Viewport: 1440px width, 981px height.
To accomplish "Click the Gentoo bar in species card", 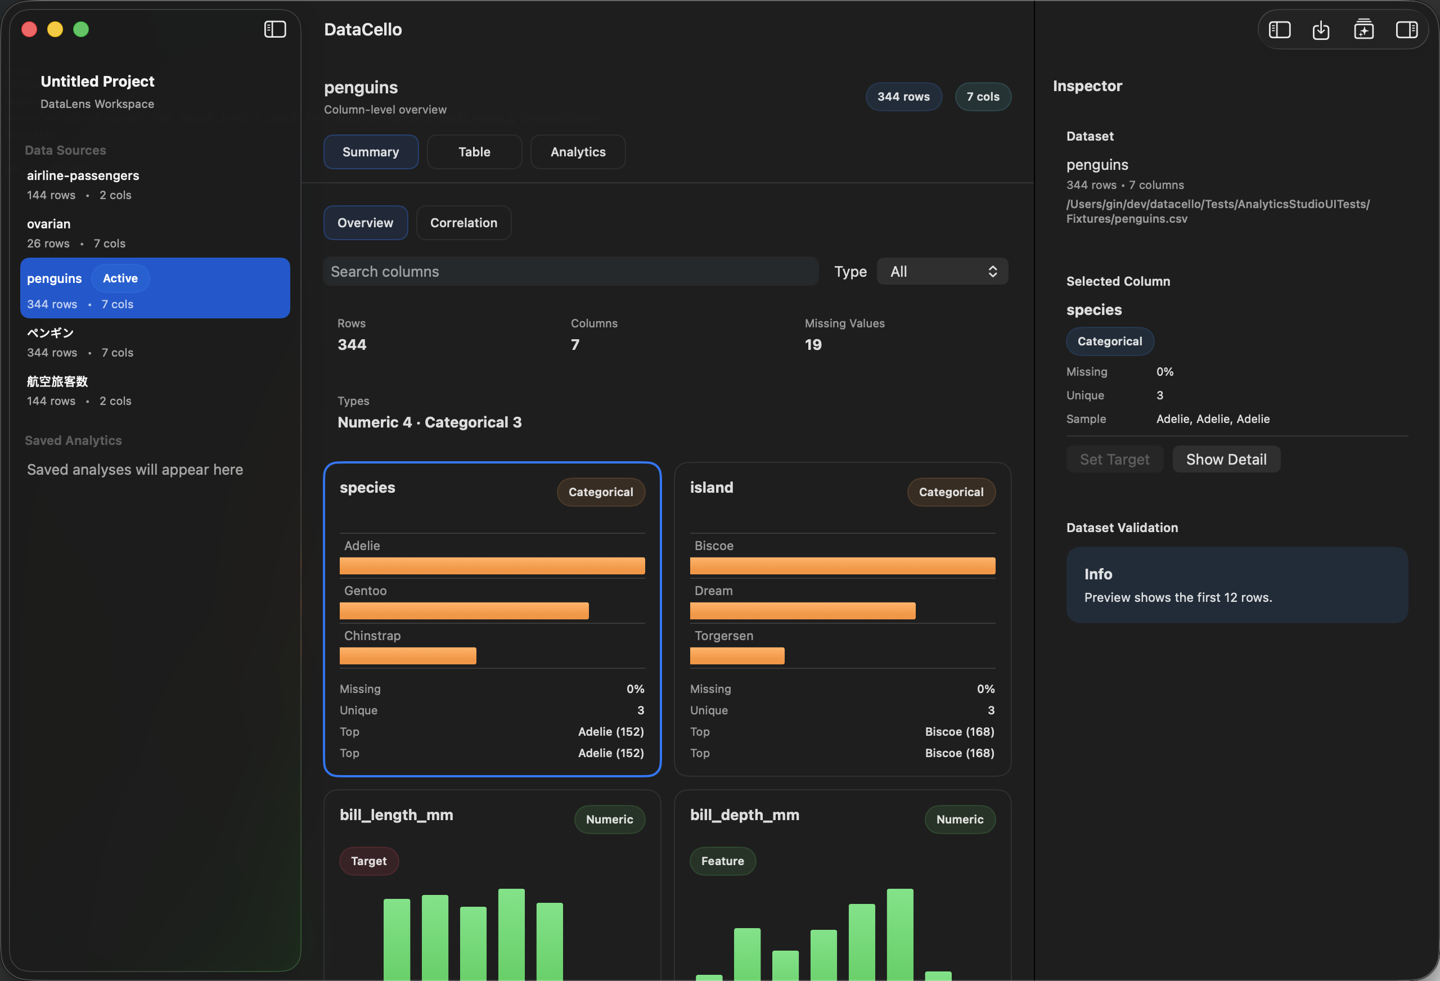I will (x=464, y=611).
